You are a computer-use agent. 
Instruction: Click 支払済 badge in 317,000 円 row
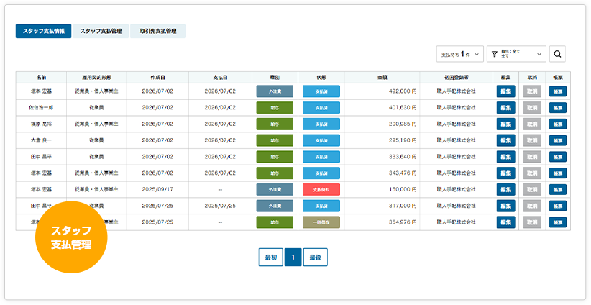321,206
